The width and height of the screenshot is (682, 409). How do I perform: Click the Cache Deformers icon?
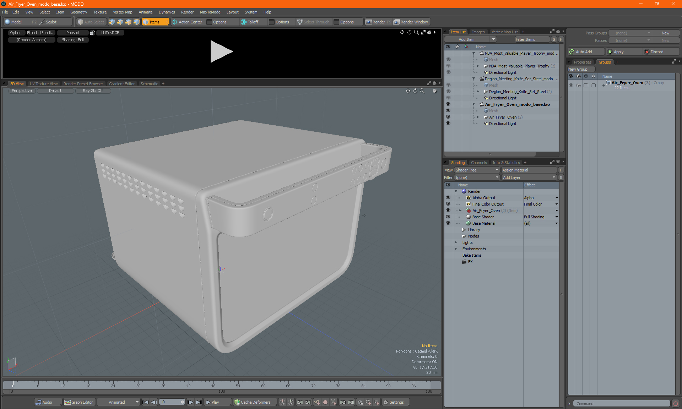coord(237,402)
